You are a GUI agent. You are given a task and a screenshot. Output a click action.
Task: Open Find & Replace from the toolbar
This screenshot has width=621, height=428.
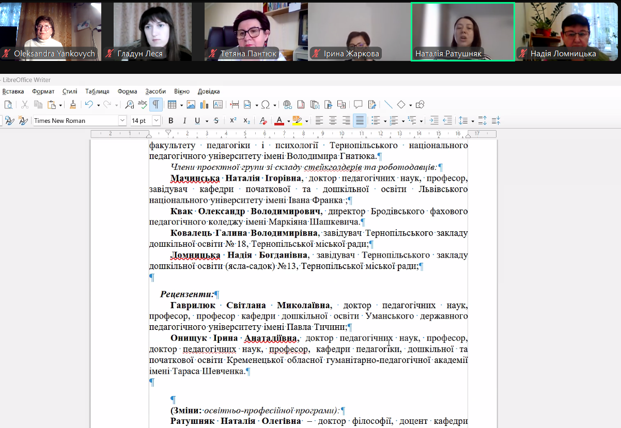(x=130, y=104)
